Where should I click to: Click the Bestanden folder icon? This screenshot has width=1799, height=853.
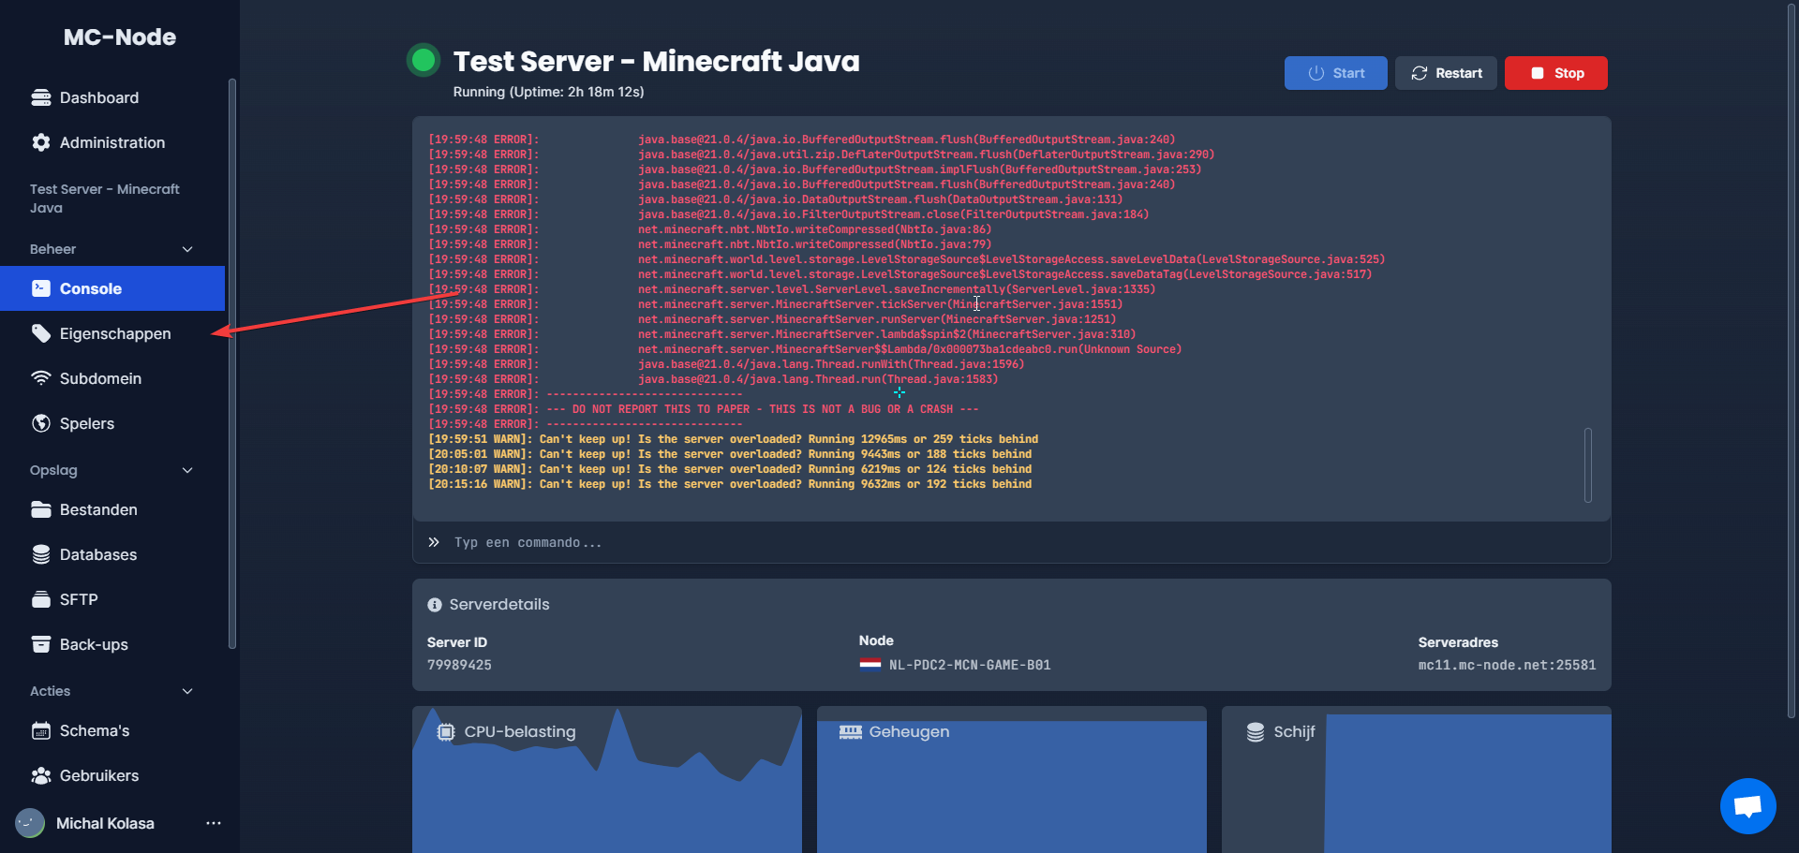(x=40, y=509)
